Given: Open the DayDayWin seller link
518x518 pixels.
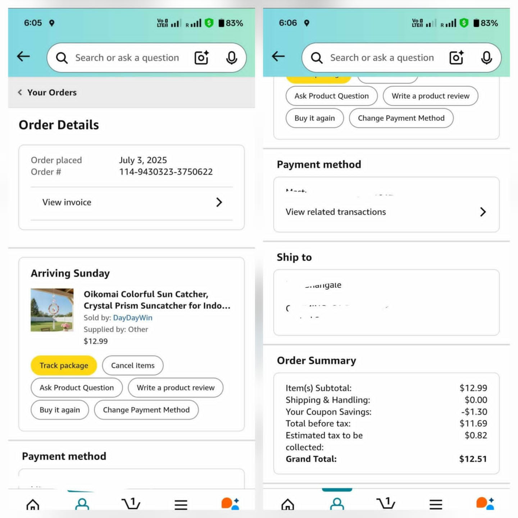Looking at the screenshot, I should (133, 318).
